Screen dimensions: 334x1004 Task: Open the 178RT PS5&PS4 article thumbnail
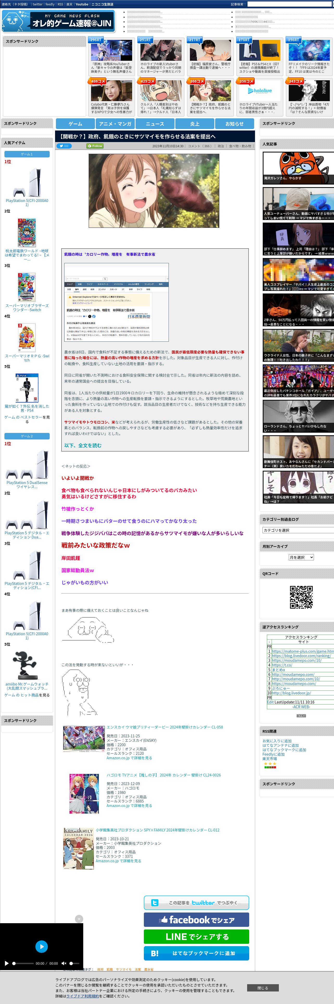pos(259,50)
